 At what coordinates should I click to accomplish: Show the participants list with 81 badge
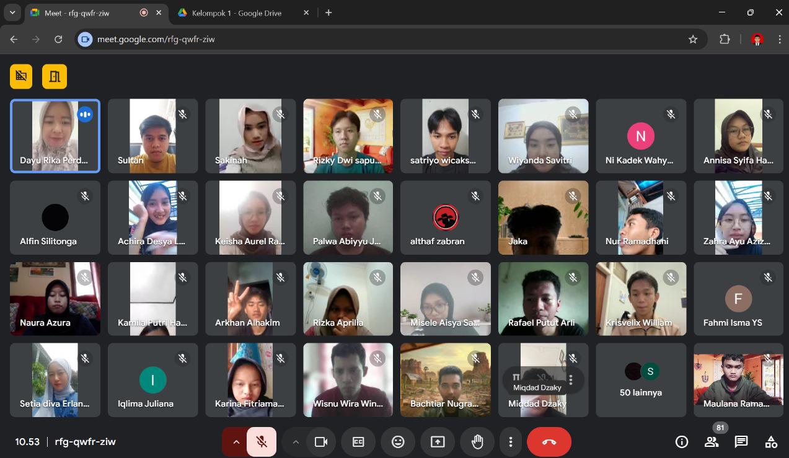click(712, 442)
